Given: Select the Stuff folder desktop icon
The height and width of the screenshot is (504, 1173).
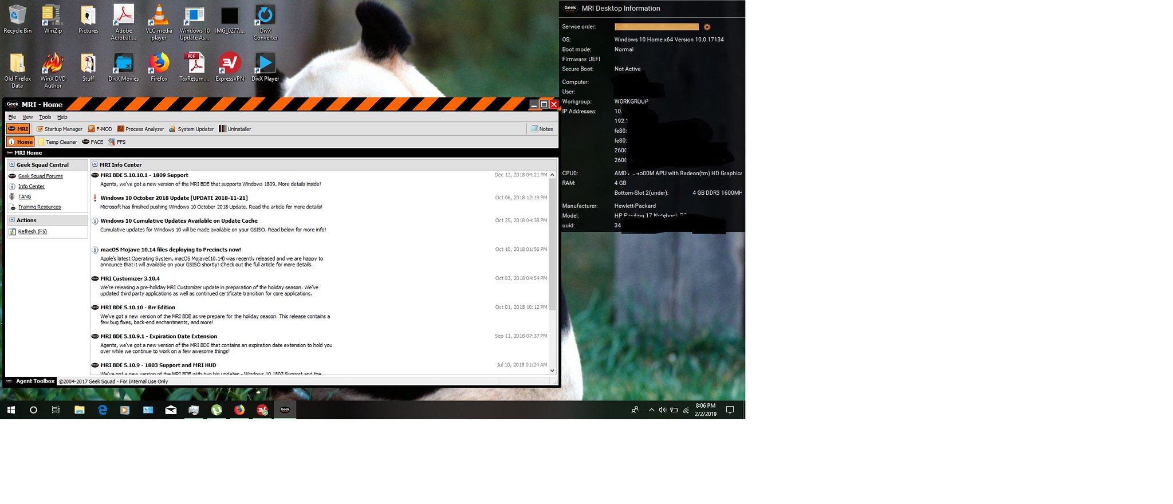Looking at the screenshot, I should coord(88,66).
